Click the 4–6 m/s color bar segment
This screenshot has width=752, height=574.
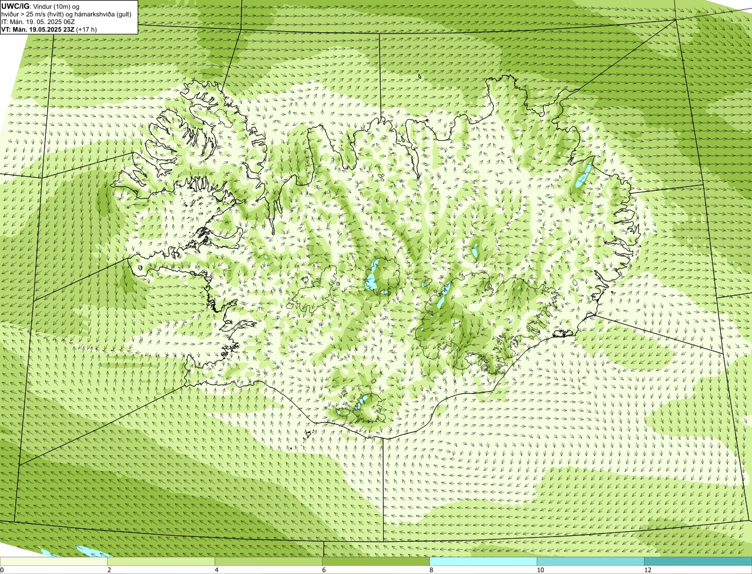pyautogui.click(x=269, y=561)
